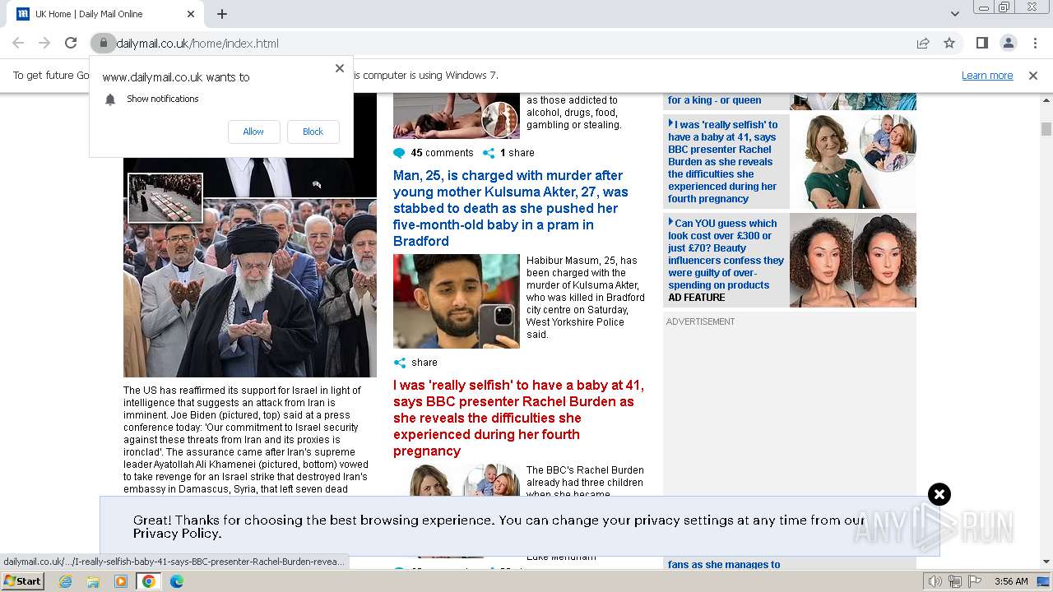Image resolution: width=1053 pixels, height=592 pixels.
Task: Dismiss the Windows 7 info bar
Action: pos(1033,75)
